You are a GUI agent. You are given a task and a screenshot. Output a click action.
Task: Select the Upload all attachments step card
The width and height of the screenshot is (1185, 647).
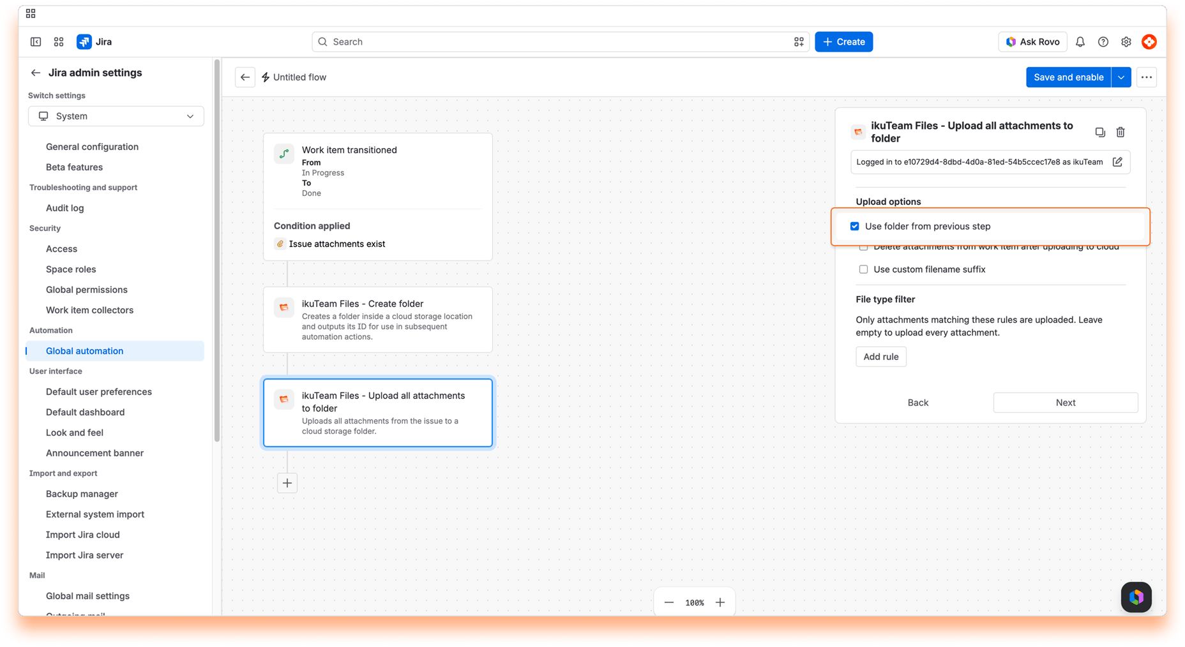point(378,413)
